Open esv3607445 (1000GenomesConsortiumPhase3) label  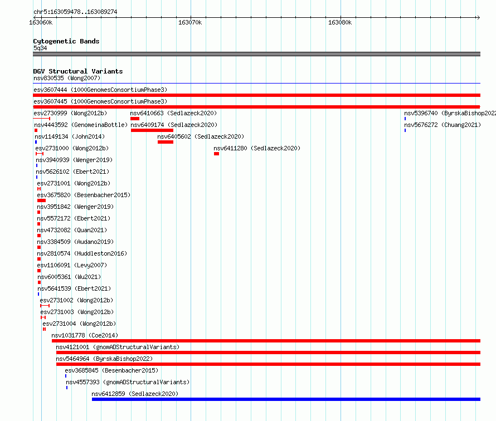(x=100, y=101)
